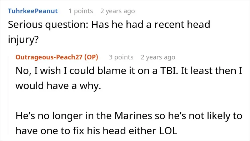250x141 pixels.
Task: Click the words 'Serious question:' in the comment
Action: [48, 25]
